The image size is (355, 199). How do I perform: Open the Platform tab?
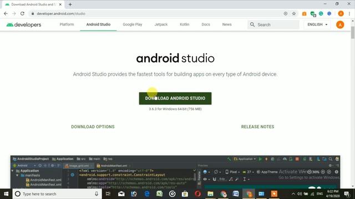(67, 24)
